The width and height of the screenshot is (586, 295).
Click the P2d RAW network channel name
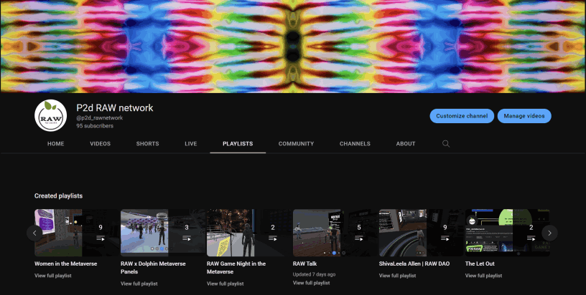(x=115, y=108)
